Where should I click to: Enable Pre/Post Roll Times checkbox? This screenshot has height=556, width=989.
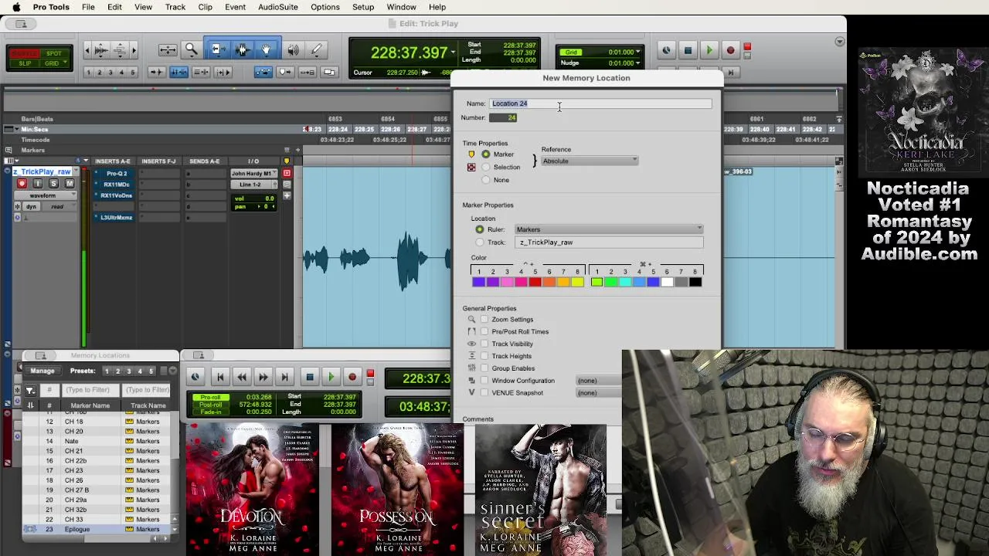point(484,332)
